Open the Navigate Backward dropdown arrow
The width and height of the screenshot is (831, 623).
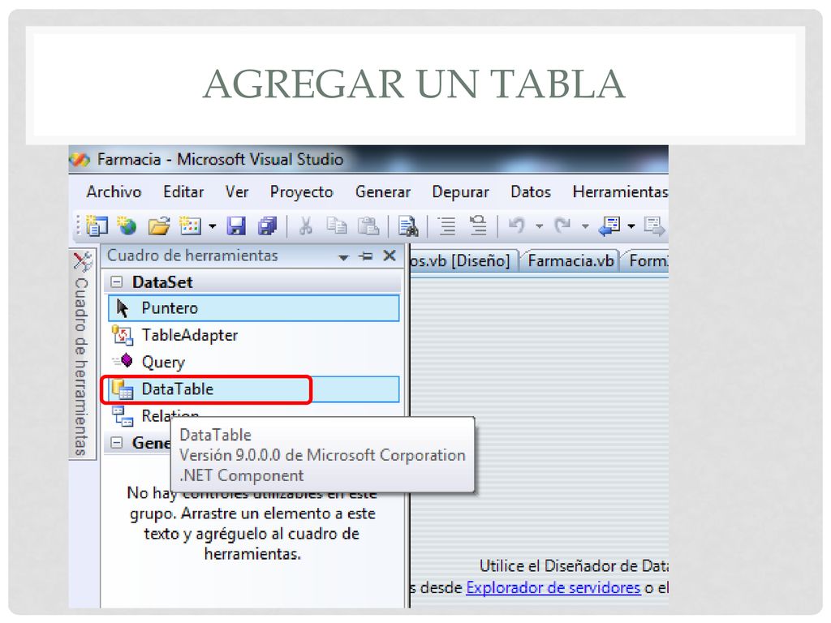(x=631, y=227)
